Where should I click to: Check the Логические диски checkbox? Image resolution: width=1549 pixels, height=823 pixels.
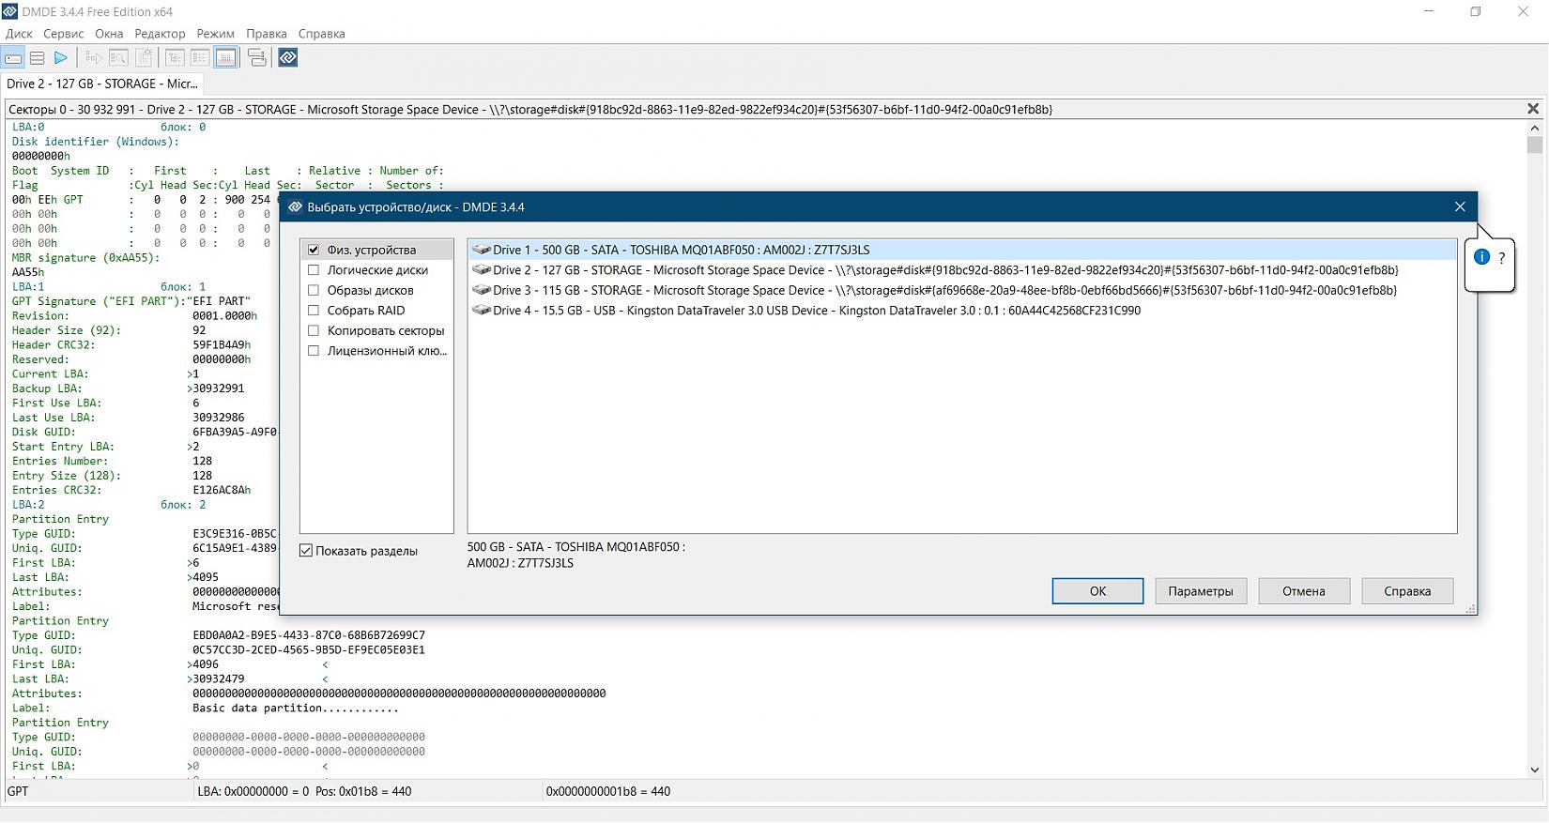[314, 270]
